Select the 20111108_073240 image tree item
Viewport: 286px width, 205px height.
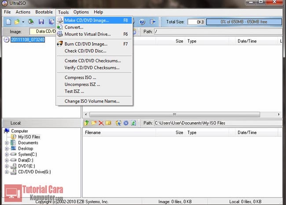28,40
